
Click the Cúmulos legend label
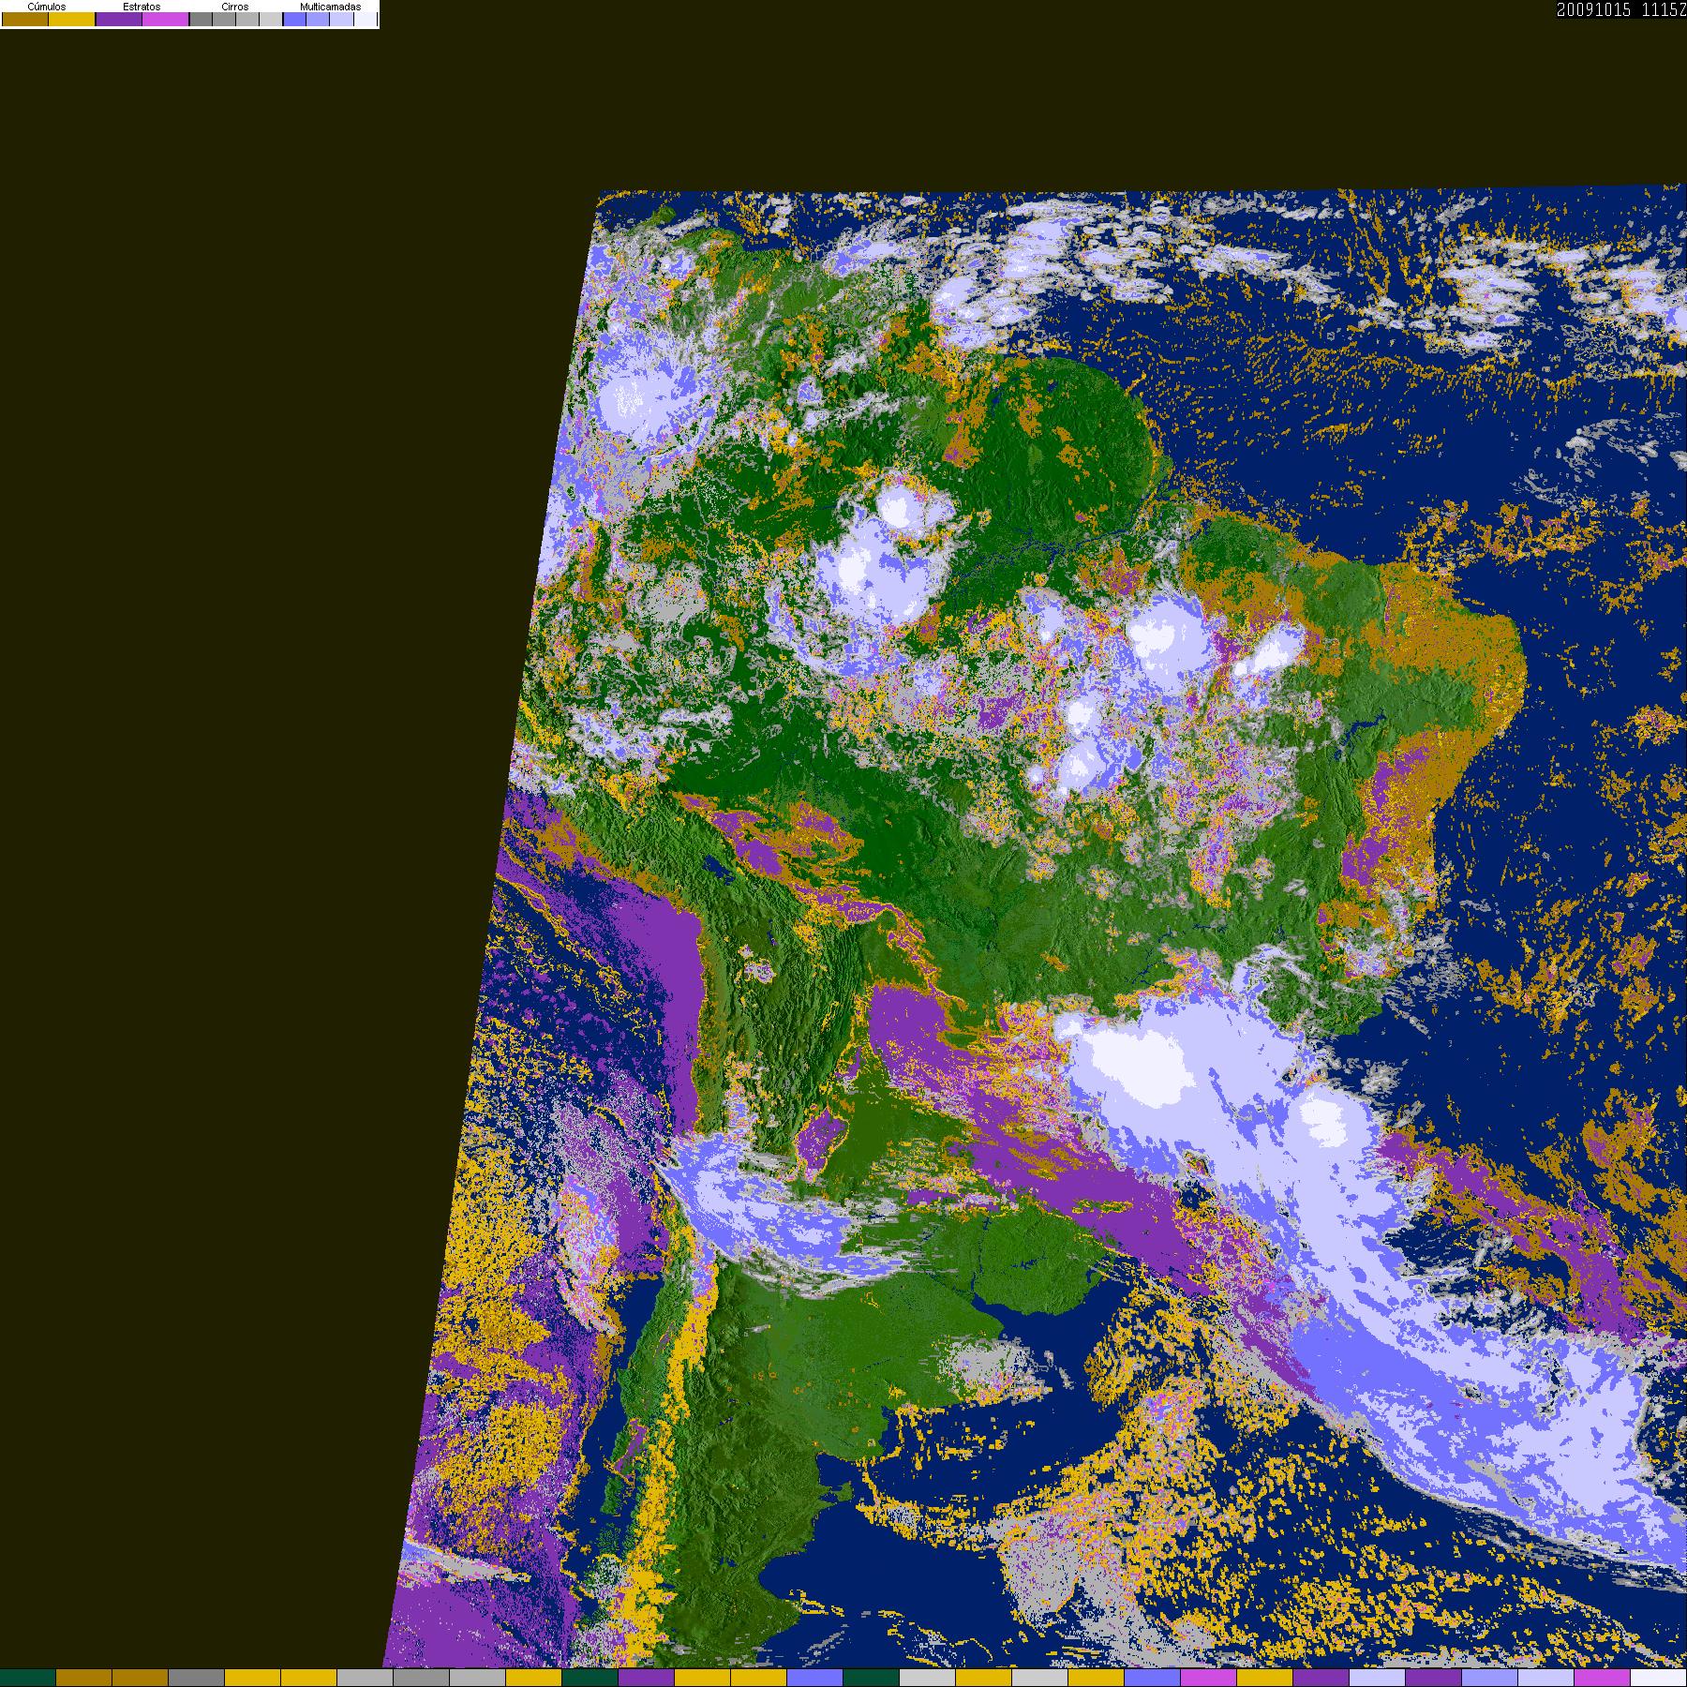tap(47, 7)
